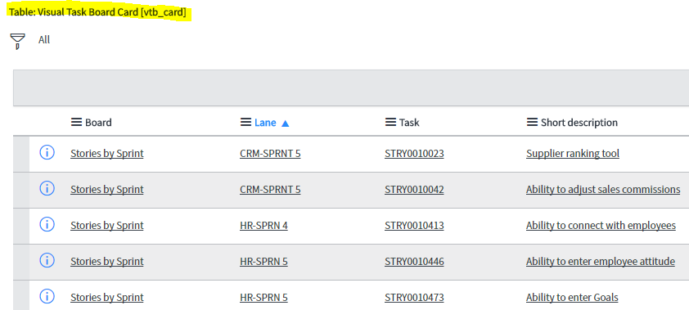Toggle Lane sort order arrow
Viewport: 689px width, 310px height.
point(286,124)
